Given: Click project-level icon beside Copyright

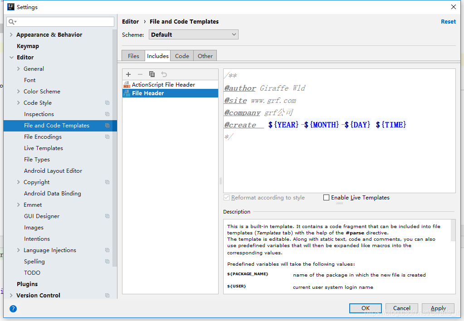Looking at the screenshot, I should click(x=107, y=182).
